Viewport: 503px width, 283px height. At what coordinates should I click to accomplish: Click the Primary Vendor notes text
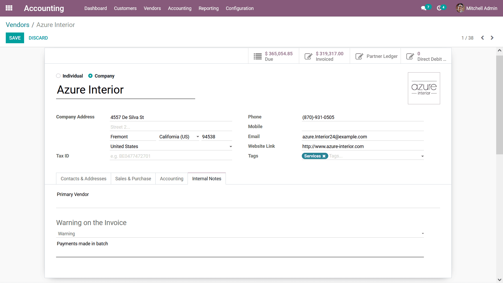73,194
